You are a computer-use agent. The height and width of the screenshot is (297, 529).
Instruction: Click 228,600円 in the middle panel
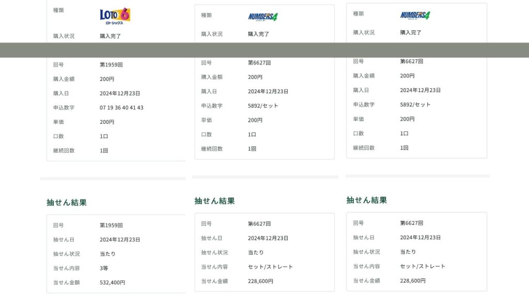click(x=260, y=281)
